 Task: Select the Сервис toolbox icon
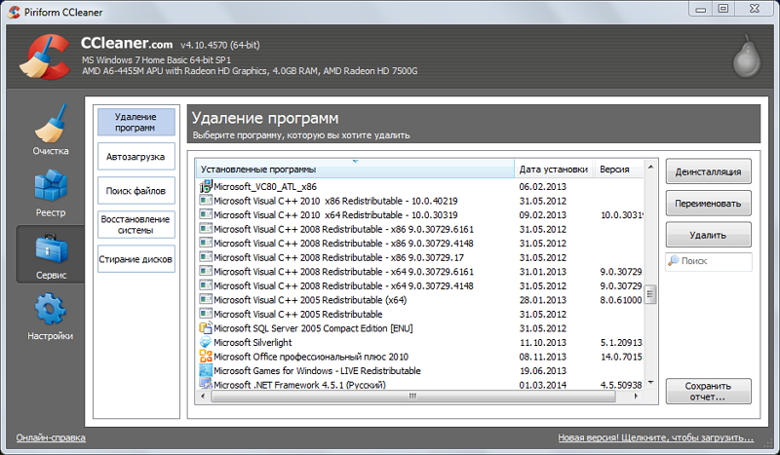pyautogui.click(x=50, y=254)
